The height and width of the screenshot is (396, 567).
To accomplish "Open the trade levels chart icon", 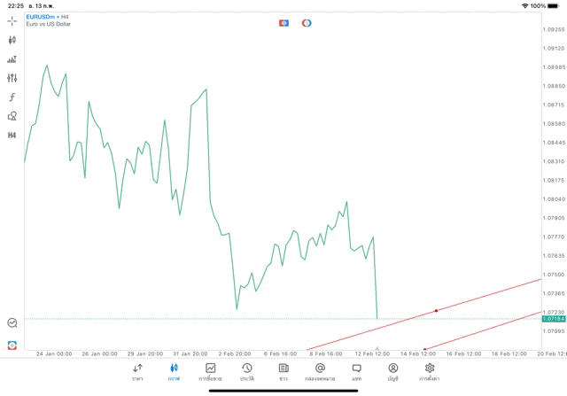I will [x=12, y=59].
